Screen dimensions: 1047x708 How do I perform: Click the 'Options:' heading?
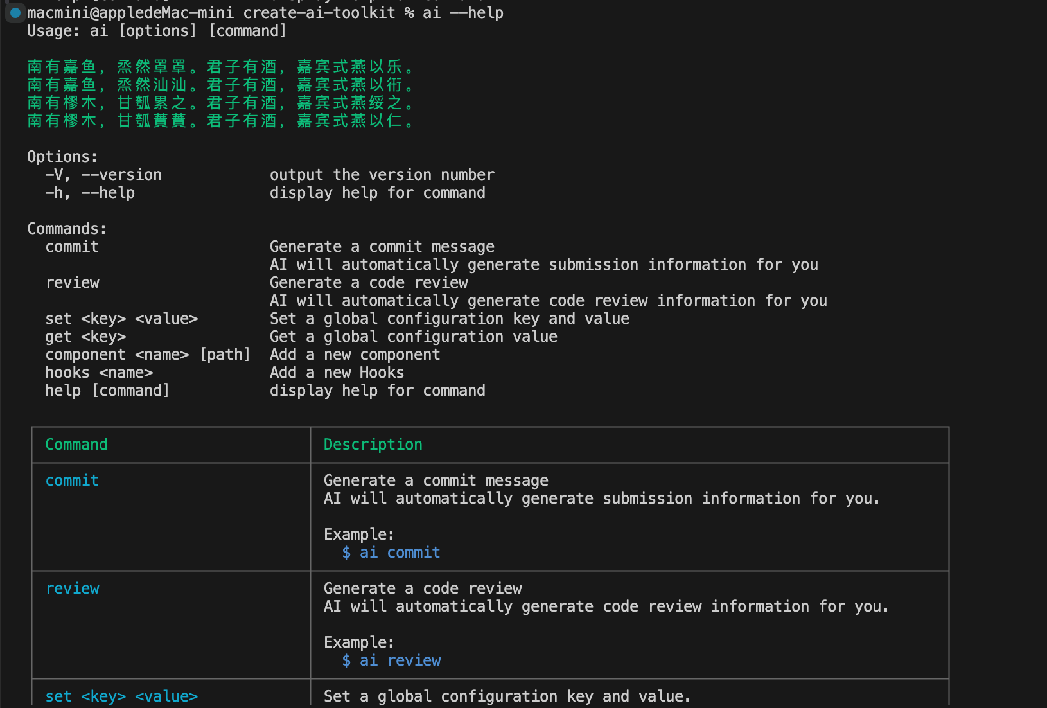click(62, 157)
